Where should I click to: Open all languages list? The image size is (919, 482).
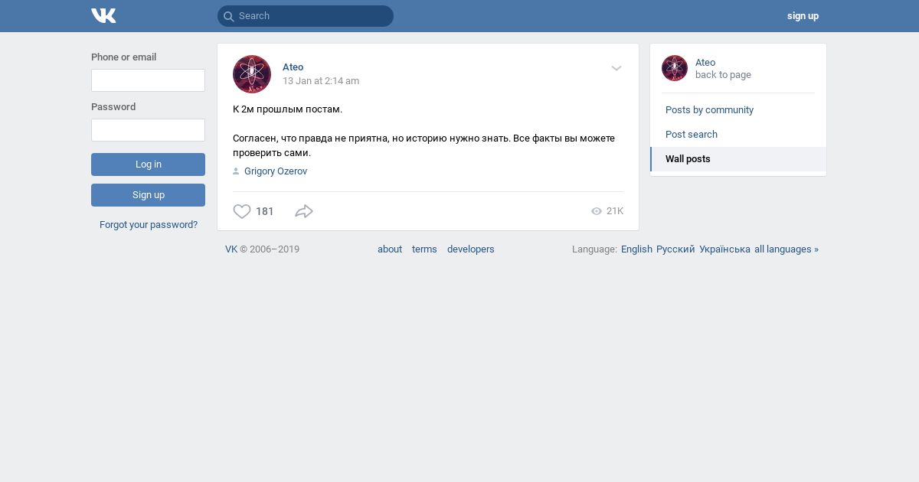coord(787,249)
